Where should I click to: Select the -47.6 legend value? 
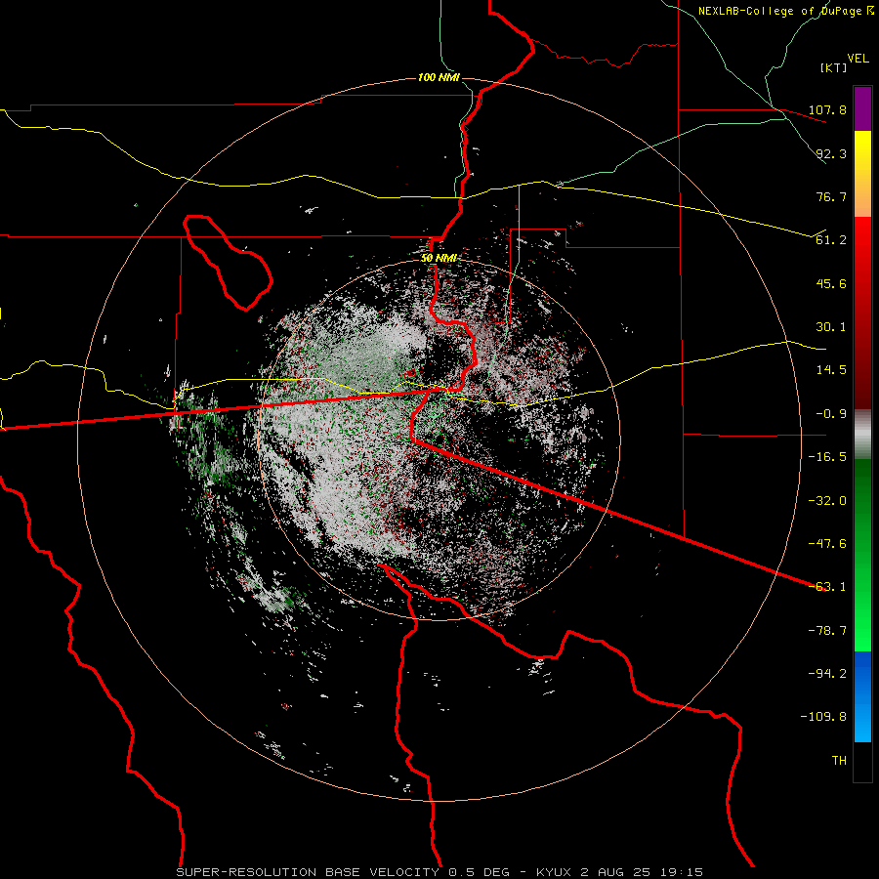click(x=827, y=544)
